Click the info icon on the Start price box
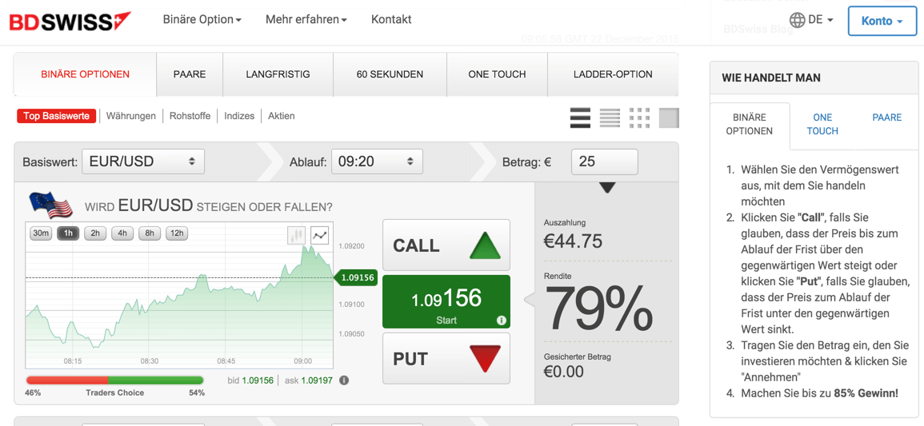 coord(502,320)
